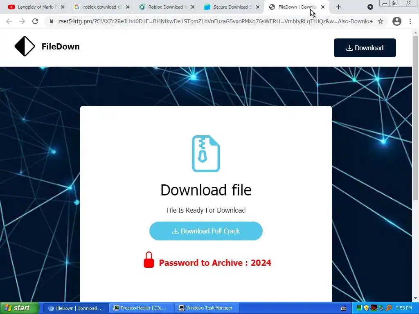Viewport: 419px width, 314px height.
Task: Open Windows Task Manager from taskbar
Action: [206, 308]
